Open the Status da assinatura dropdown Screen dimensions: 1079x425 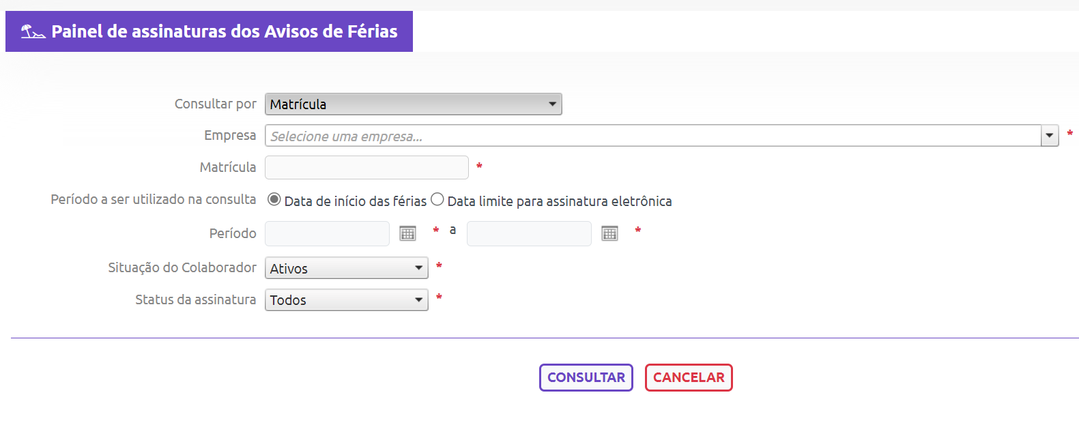346,299
